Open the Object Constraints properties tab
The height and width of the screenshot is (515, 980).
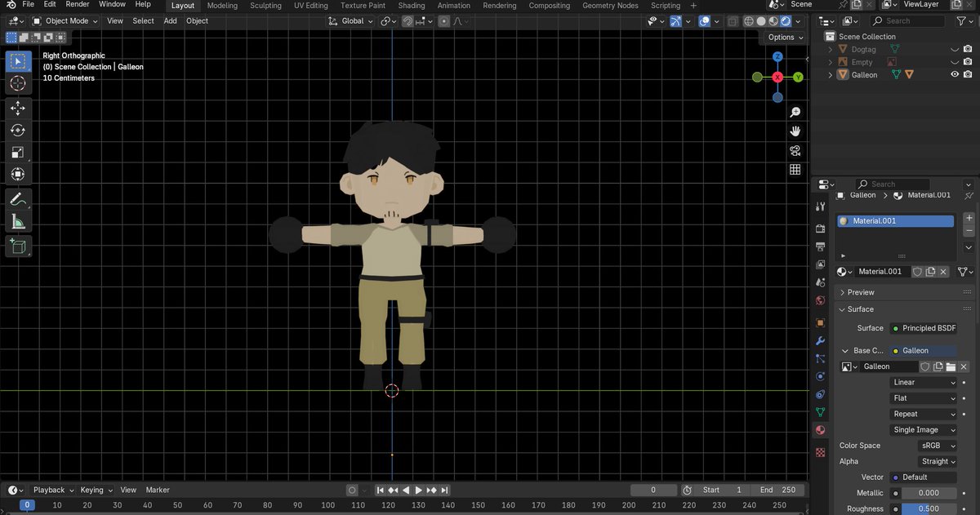(x=821, y=394)
